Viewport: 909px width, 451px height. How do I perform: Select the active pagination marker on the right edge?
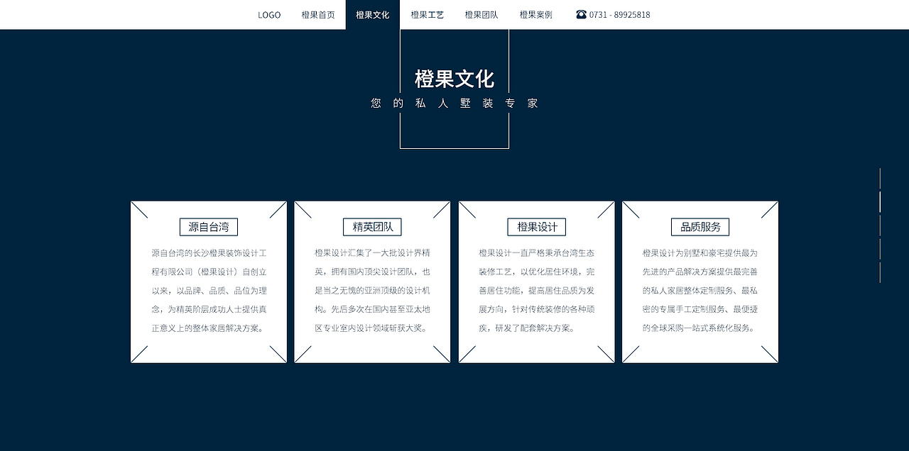[880, 202]
